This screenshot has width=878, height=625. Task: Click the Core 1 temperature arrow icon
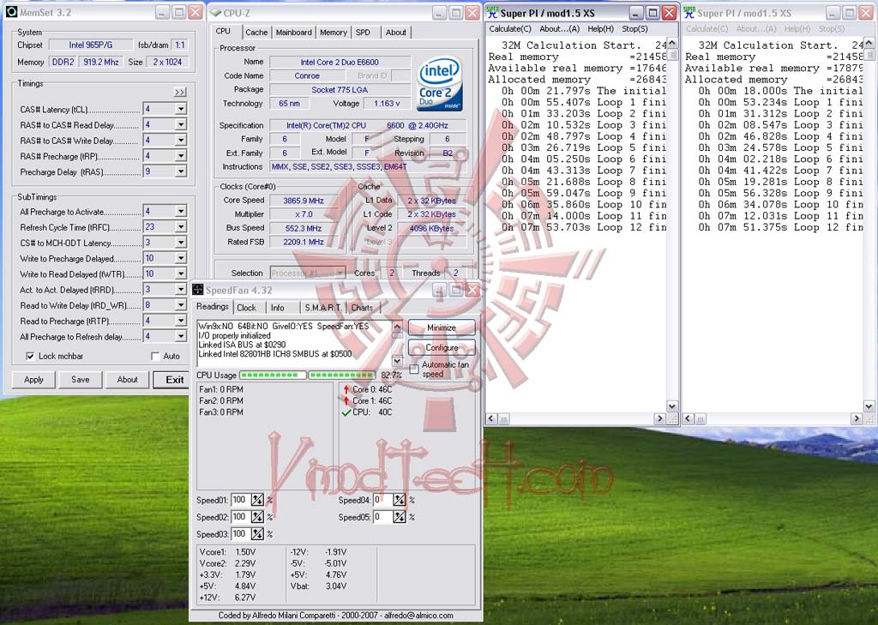pyautogui.click(x=346, y=400)
